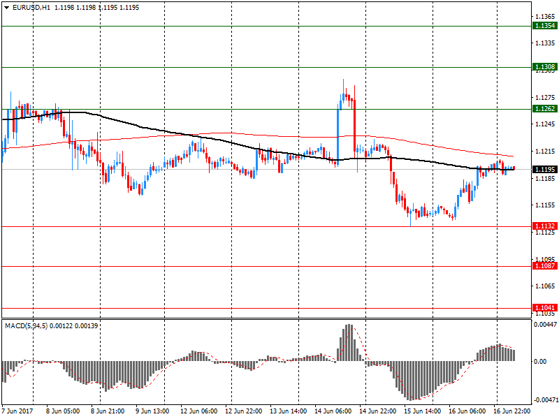Select the 1.1215 price scale value

[545, 151]
